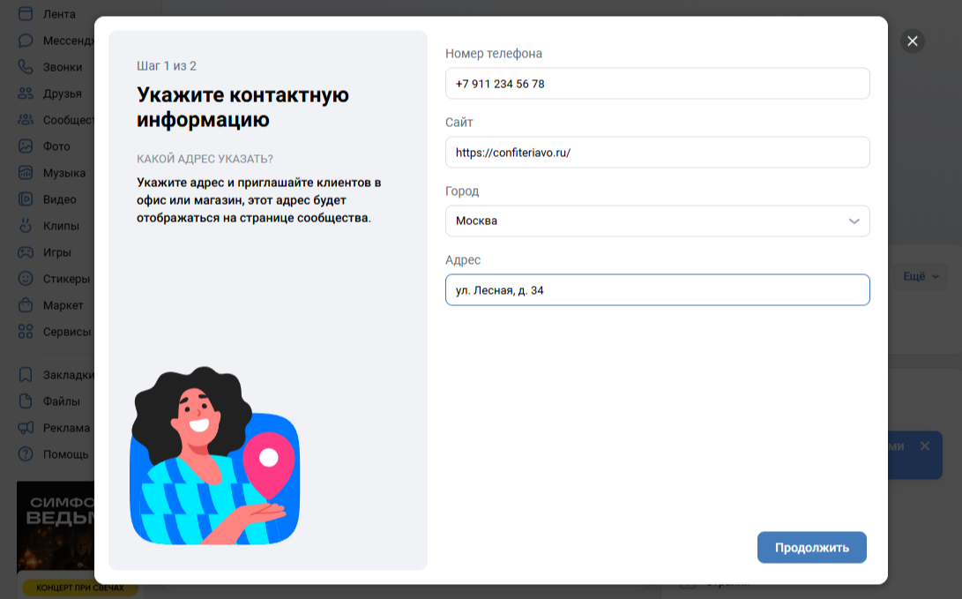Click the Звонки phone icon
The image size is (962, 599).
pos(26,67)
